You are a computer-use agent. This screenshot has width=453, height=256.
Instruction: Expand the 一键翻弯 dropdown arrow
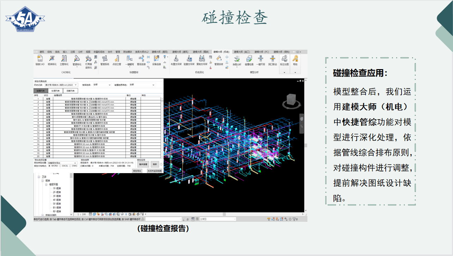(129, 67)
